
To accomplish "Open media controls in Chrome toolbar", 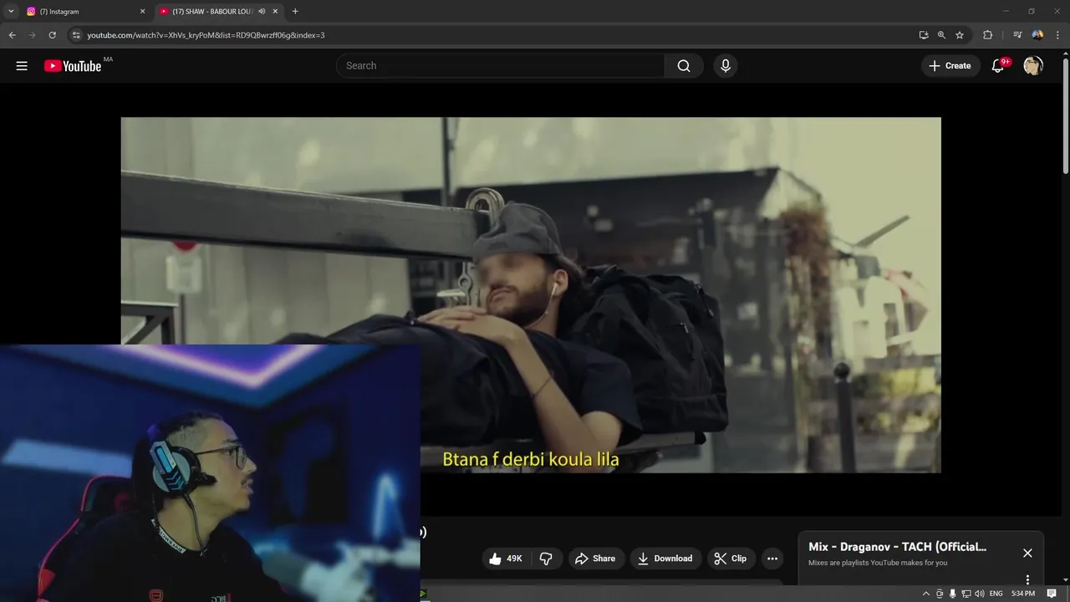I will point(1017,35).
